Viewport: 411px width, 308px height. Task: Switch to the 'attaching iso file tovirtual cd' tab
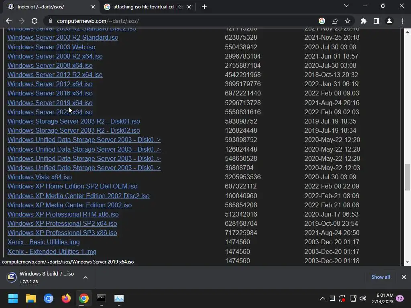click(x=148, y=7)
